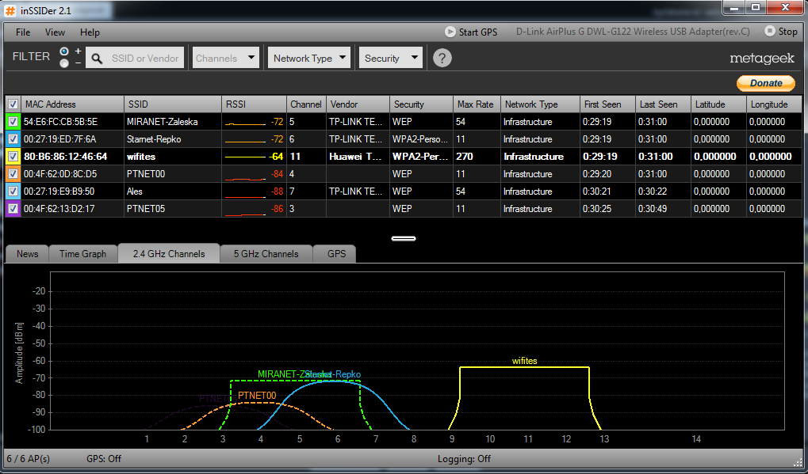Open the Network Type filter dropdown
The image size is (808, 474).
[309, 58]
